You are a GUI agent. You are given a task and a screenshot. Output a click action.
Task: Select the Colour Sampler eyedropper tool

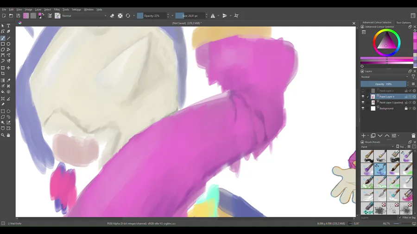[x=8, y=80]
